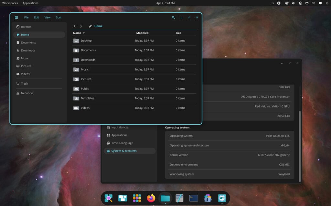
Task: Select System & accounts settings section
Action: click(124, 151)
